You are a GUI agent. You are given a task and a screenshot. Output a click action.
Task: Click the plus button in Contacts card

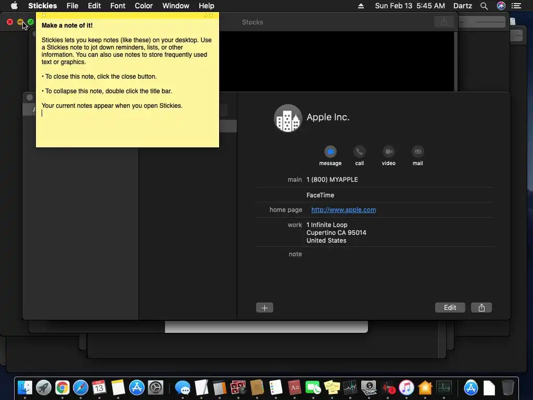click(264, 308)
